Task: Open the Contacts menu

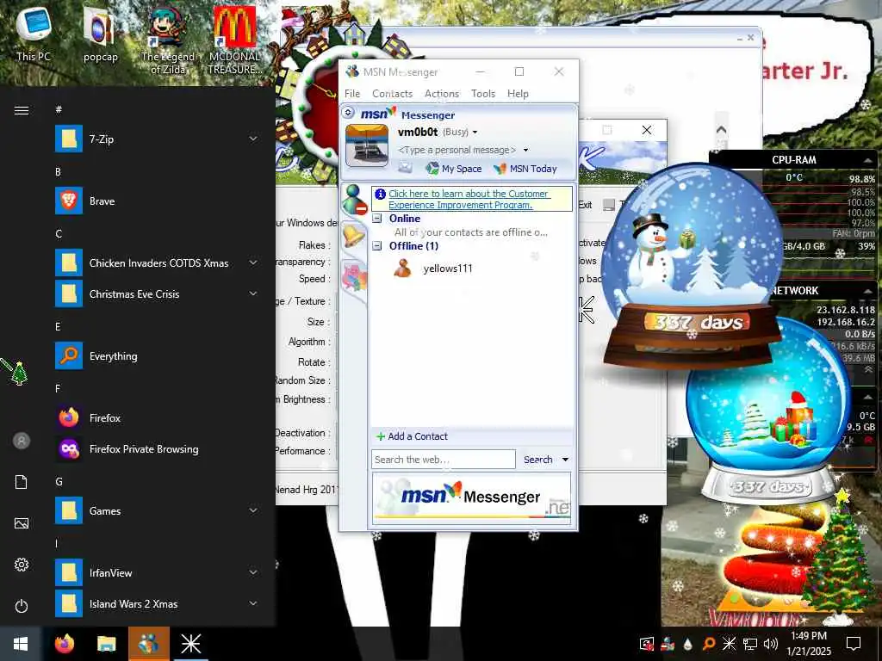Action: click(392, 93)
